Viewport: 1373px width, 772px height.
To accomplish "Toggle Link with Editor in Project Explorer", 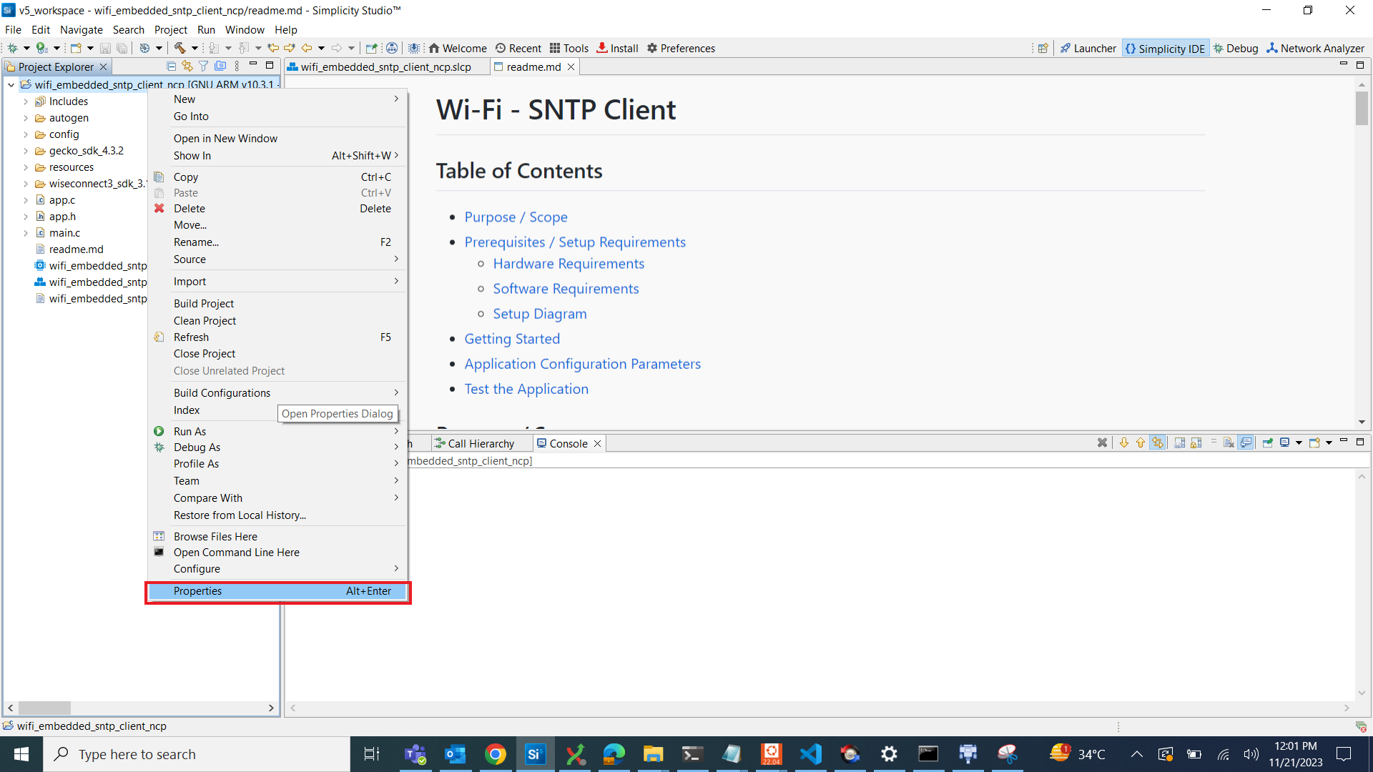I will coord(187,66).
